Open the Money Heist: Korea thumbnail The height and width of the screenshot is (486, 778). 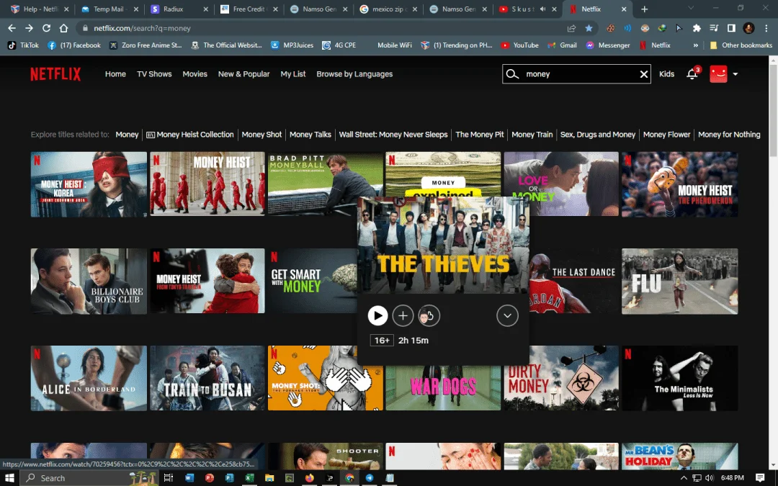(89, 184)
